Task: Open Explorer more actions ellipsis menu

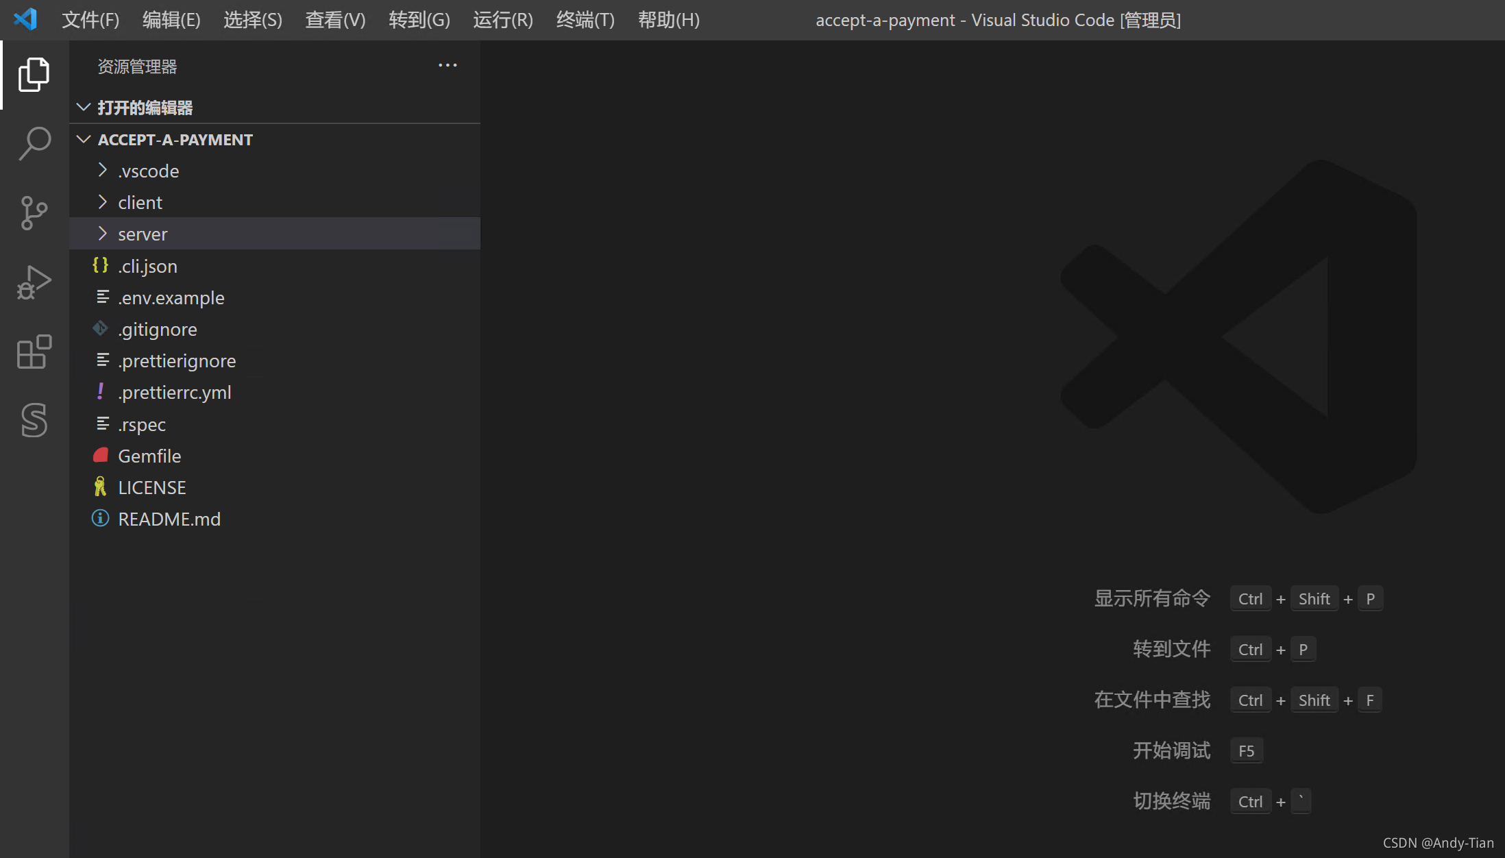Action: 448,66
